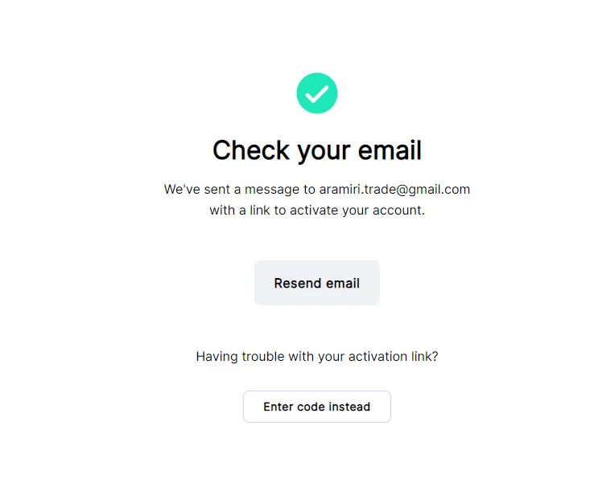Click the 'code' word on the outlined button
Image resolution: width=594 pixels, height=487 pixels.
(x=311, y=407)
